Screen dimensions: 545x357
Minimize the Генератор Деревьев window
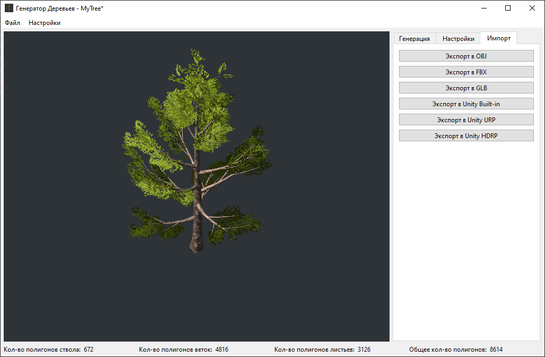(x=484, y=8)
